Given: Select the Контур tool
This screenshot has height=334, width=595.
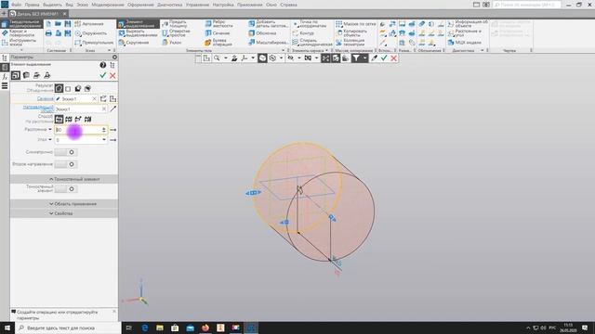Looking at the screenshot, I should coord(303,33).
